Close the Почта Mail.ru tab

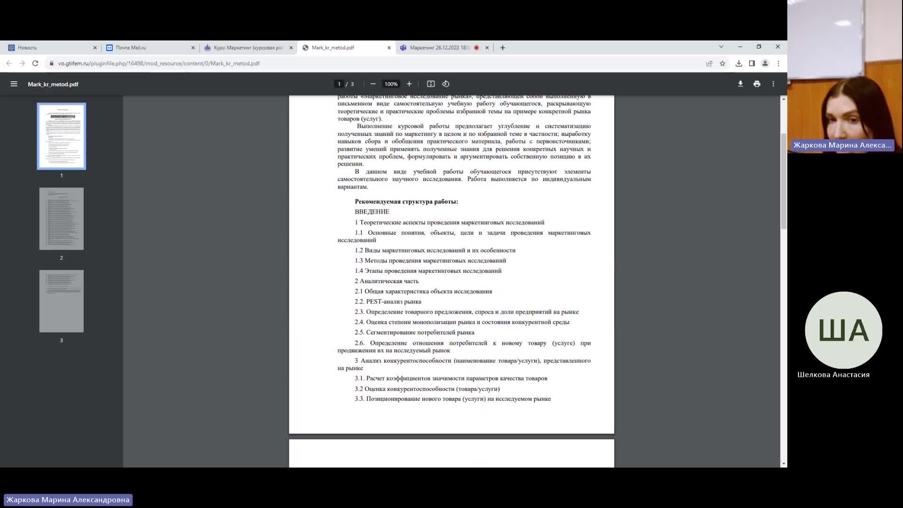[193, 48]
